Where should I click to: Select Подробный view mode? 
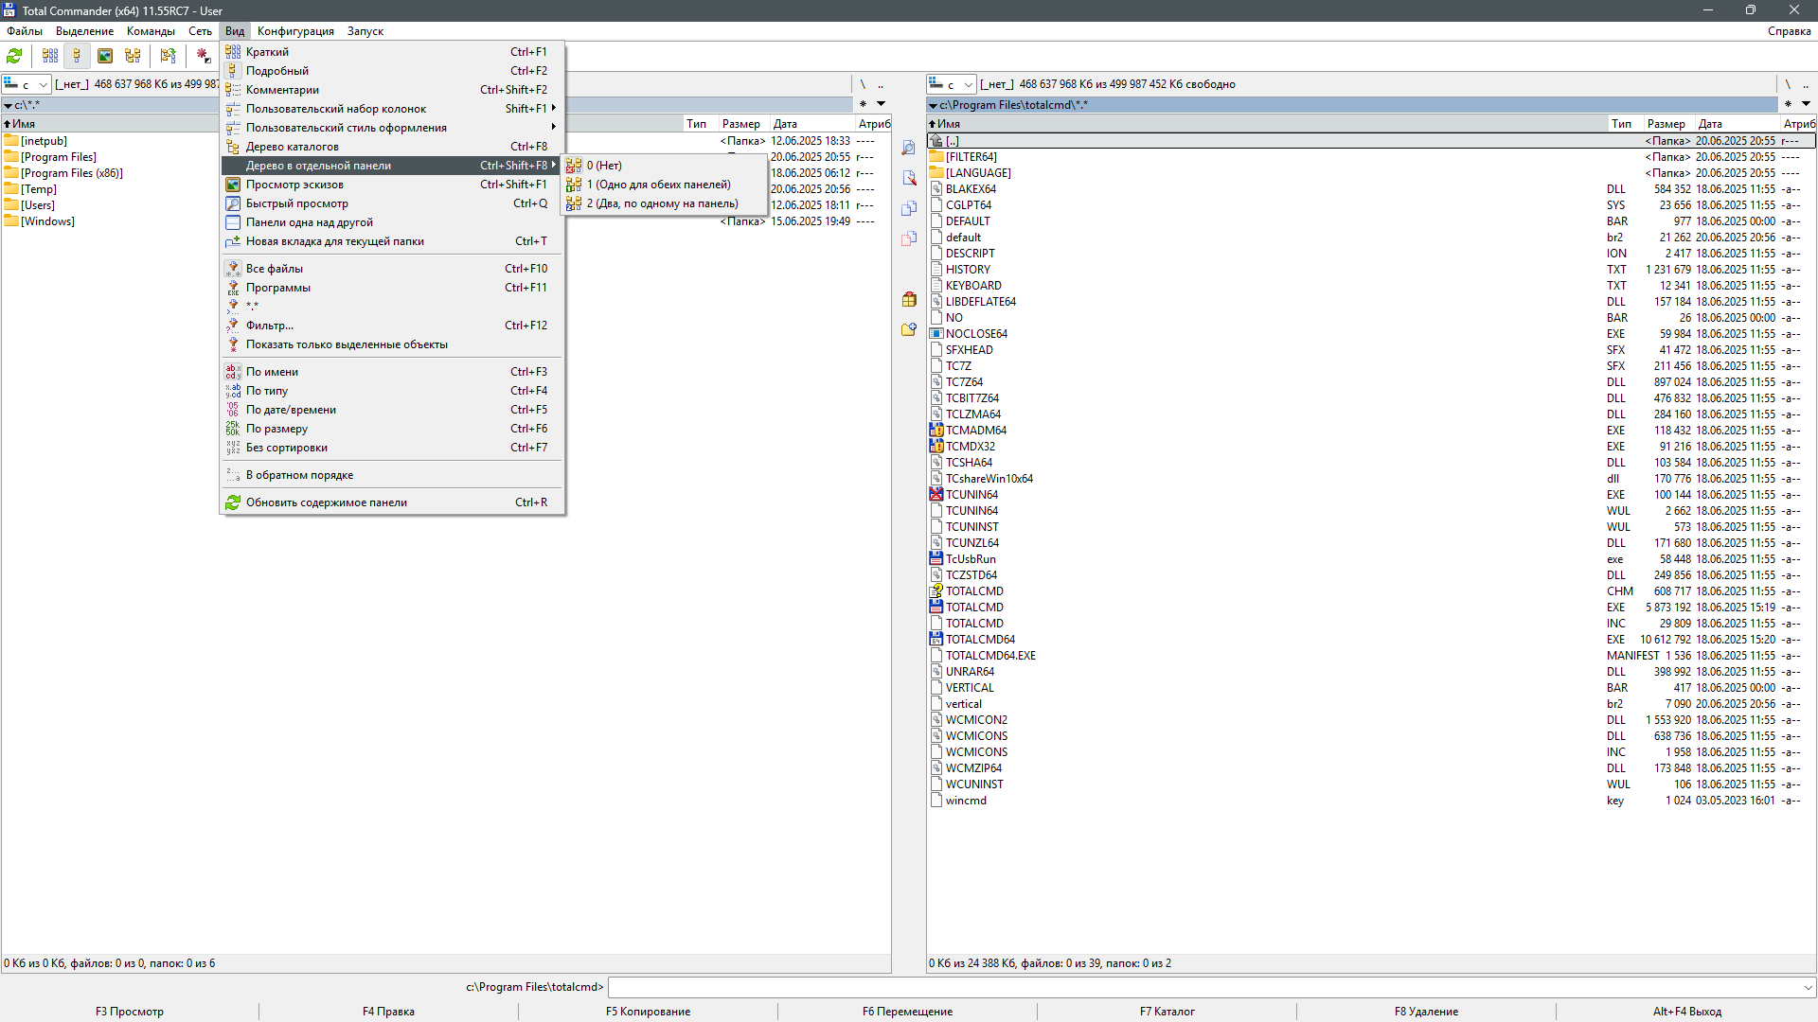[x=393, y=71]
